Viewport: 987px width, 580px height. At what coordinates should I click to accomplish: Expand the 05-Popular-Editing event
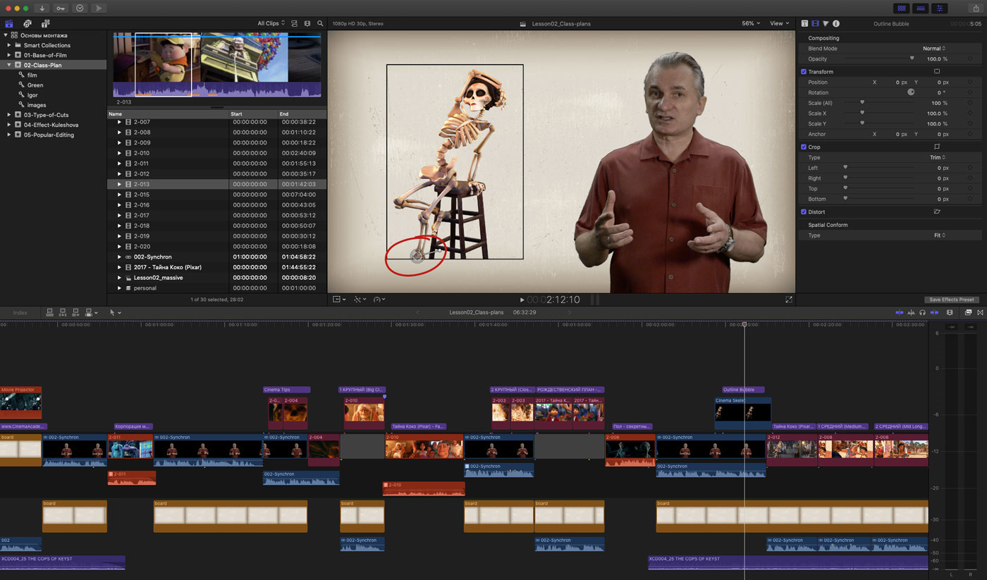tap(9, 135)
